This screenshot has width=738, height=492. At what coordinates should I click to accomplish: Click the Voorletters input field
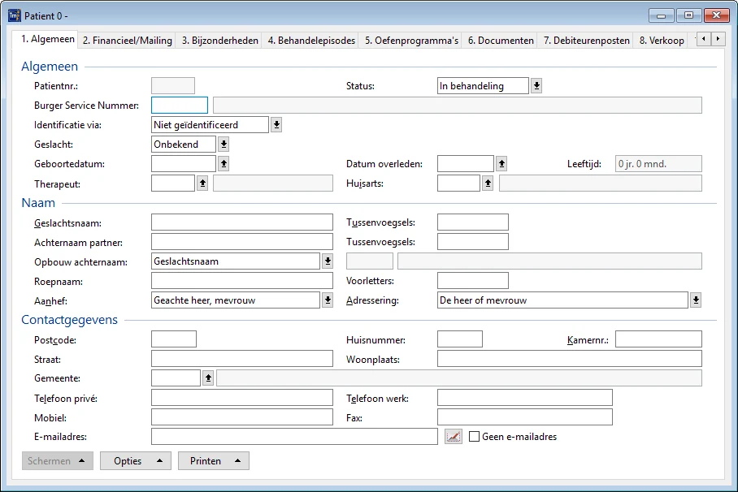click(x=472, y=281)
